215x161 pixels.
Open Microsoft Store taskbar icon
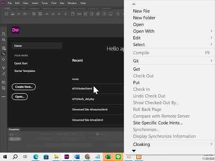coord(46,157)
